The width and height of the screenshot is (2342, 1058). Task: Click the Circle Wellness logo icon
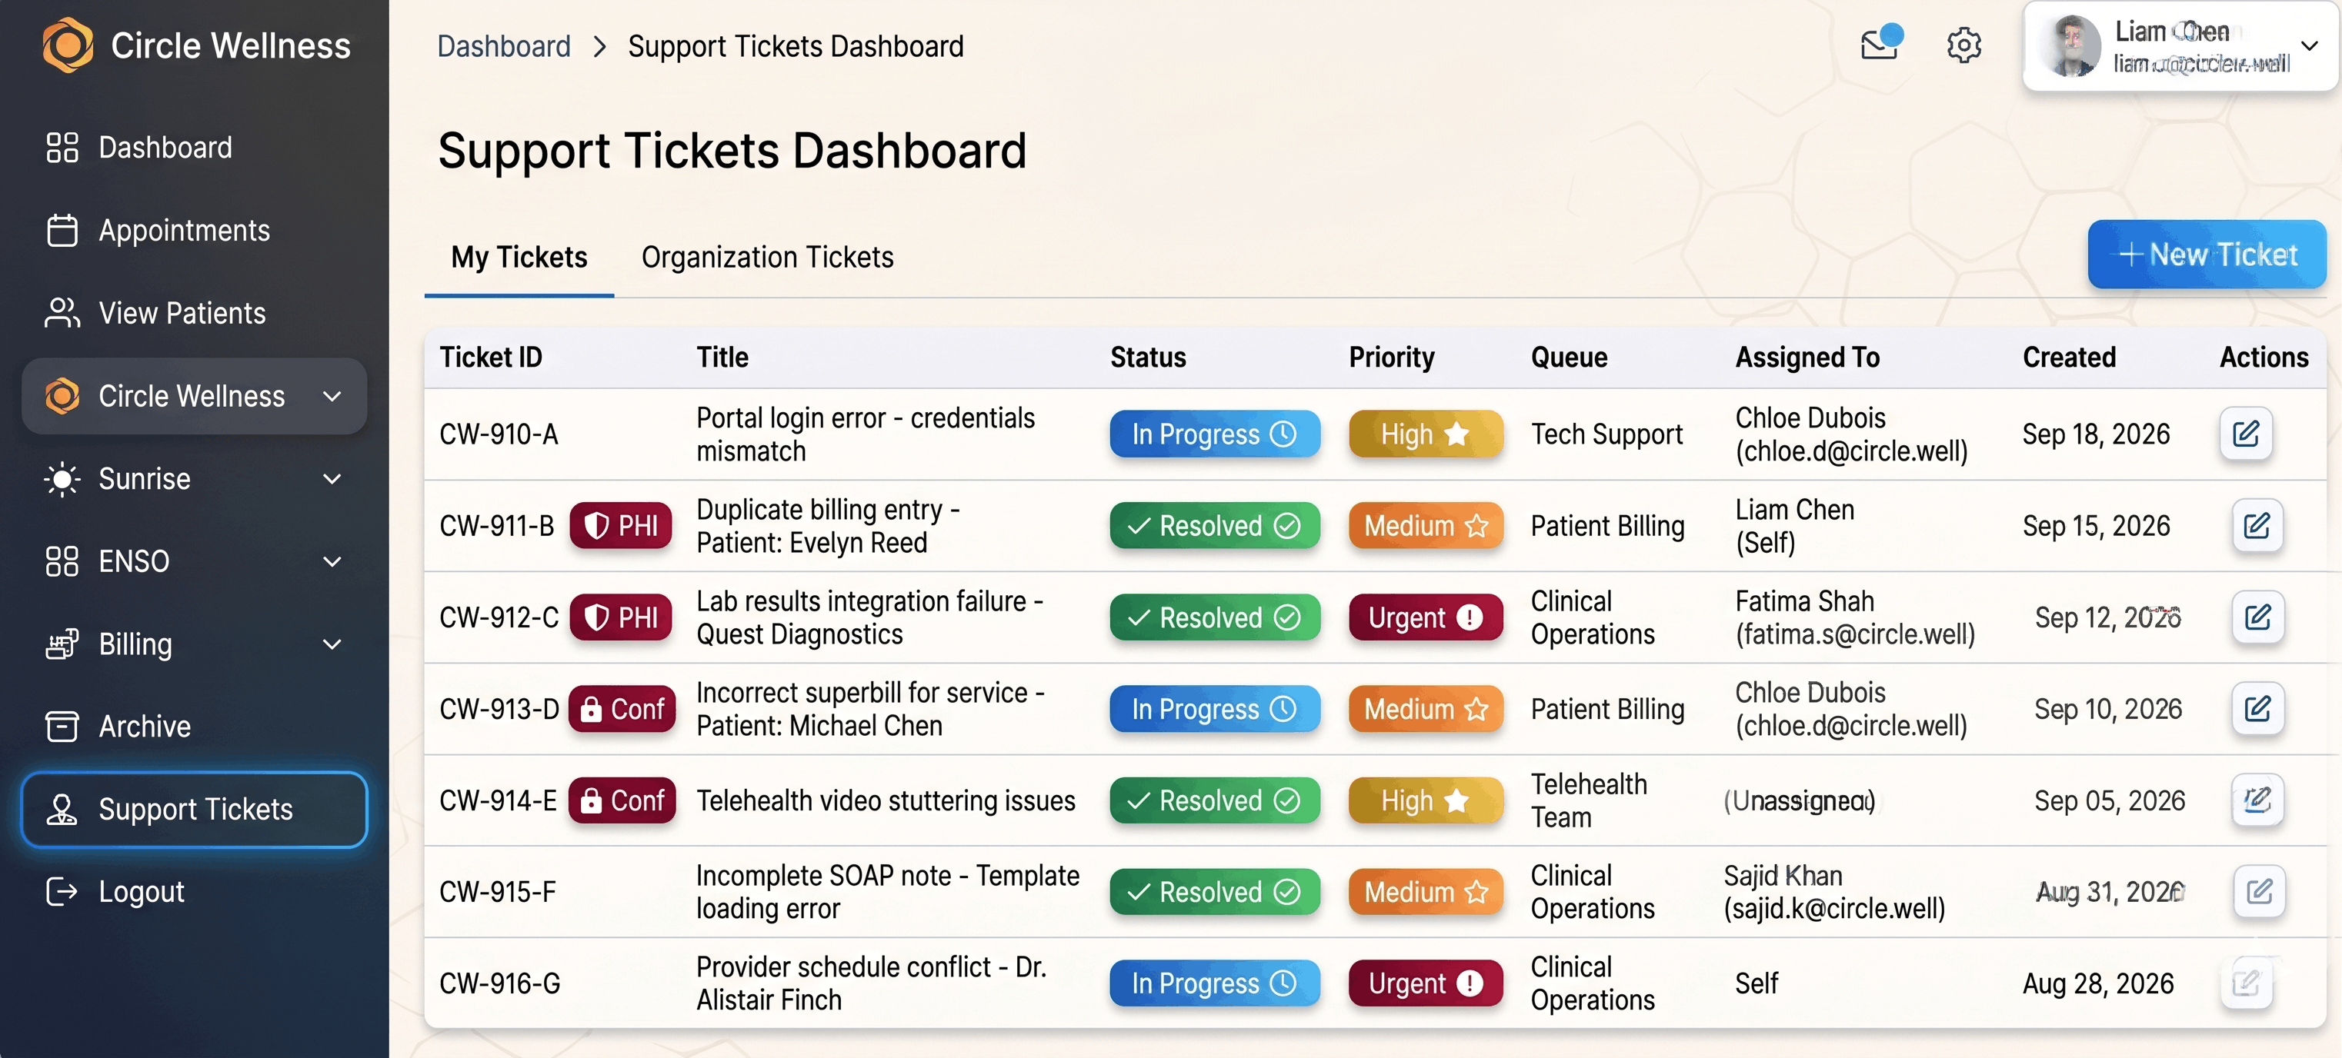(x=68, y=45)
